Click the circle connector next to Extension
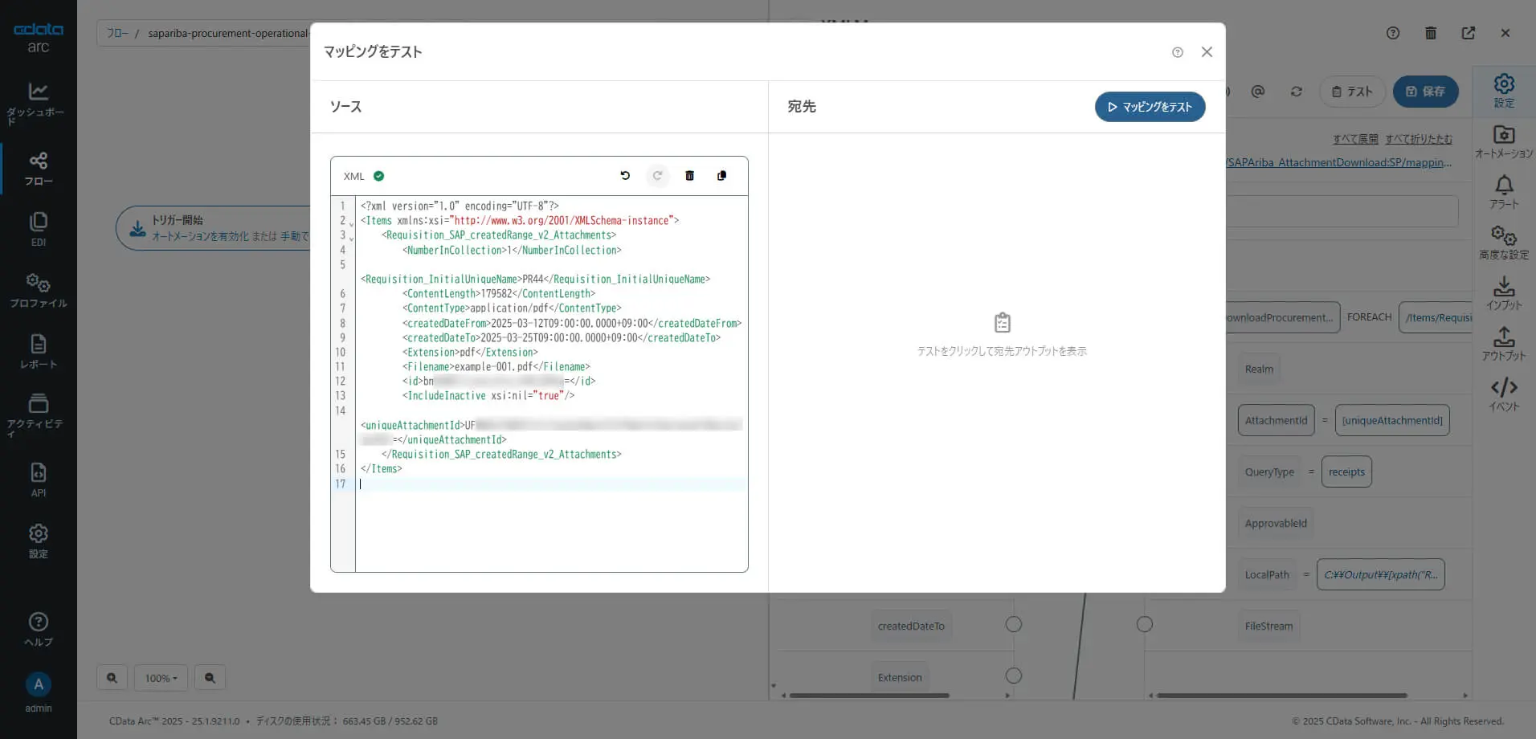 tap(1014, 676)
